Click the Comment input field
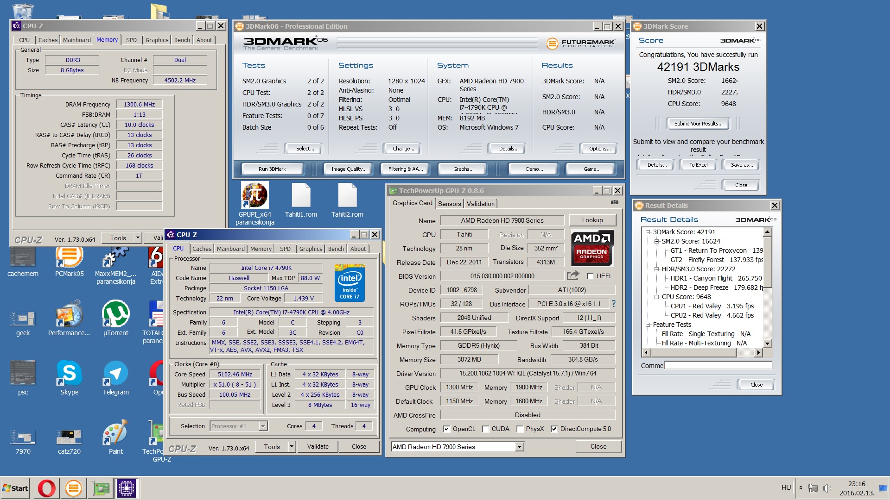The width and height of the screenshot is (890, 500). [x=718, y=365]
